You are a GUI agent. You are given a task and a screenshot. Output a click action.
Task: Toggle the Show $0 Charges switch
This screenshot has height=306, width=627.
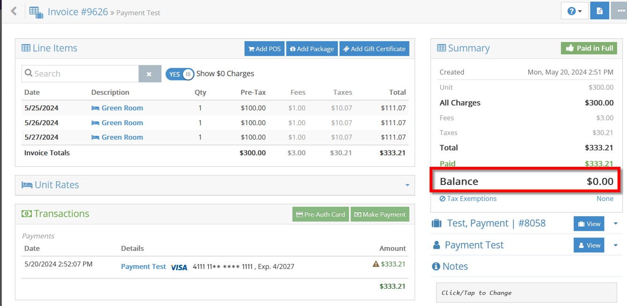[x=180, y=74]
